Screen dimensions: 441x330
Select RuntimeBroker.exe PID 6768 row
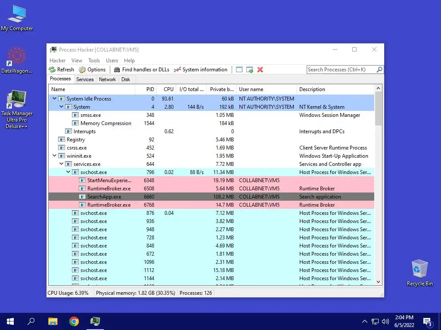pyautogui.click(x=211, y=205)
